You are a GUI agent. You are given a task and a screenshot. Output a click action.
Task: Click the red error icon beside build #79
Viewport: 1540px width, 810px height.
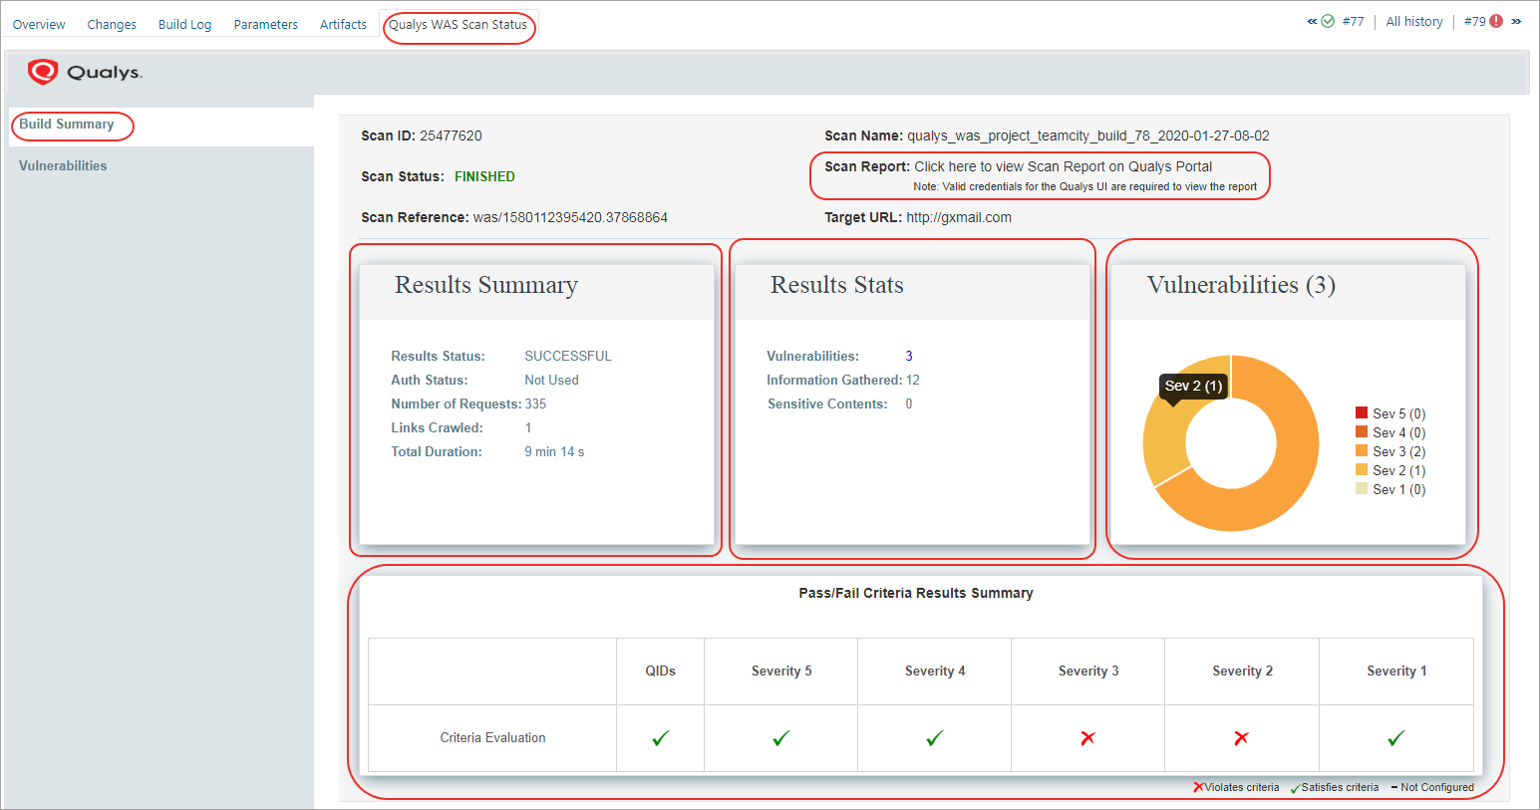1496,21
